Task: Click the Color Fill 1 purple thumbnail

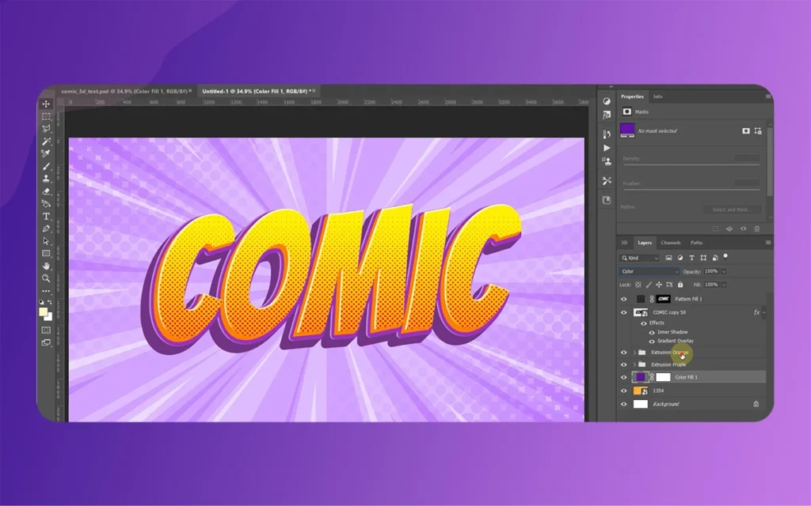Action: pyautogui.click(x=640, y=377)
